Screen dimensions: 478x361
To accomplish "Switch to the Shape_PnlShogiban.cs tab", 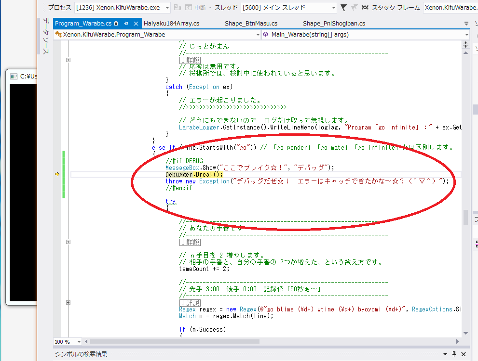I will click(334, 23).
